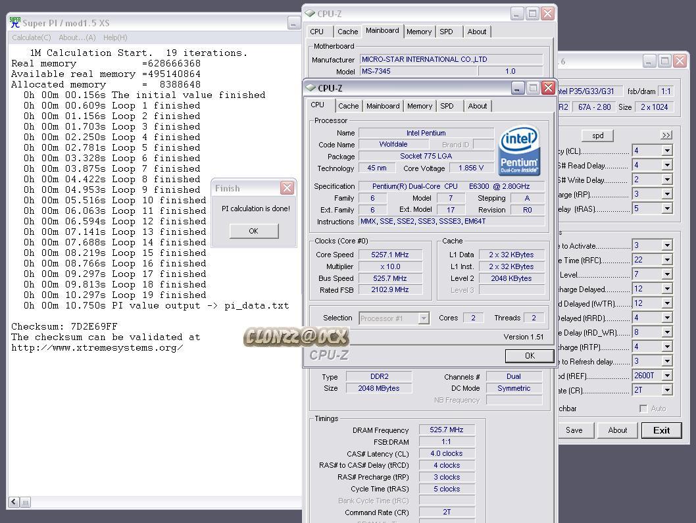Minimize the Super PI window

294,23
